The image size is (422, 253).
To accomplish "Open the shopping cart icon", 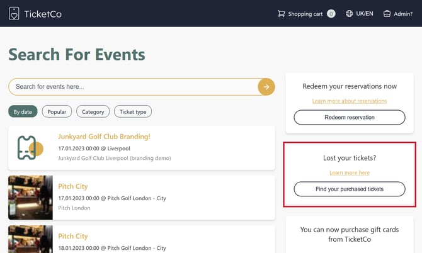I will 281,14.
